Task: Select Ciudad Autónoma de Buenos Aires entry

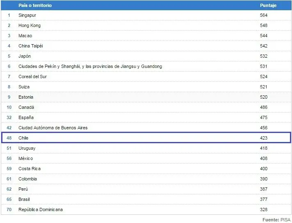Action: pos(53,128)
